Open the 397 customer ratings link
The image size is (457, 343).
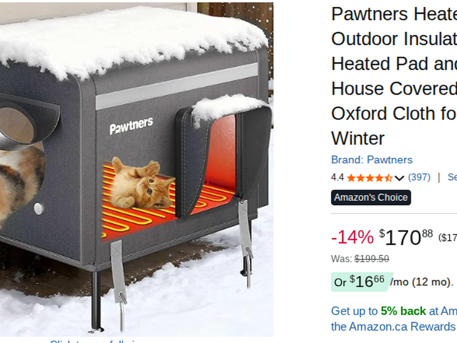pos(419,177)
